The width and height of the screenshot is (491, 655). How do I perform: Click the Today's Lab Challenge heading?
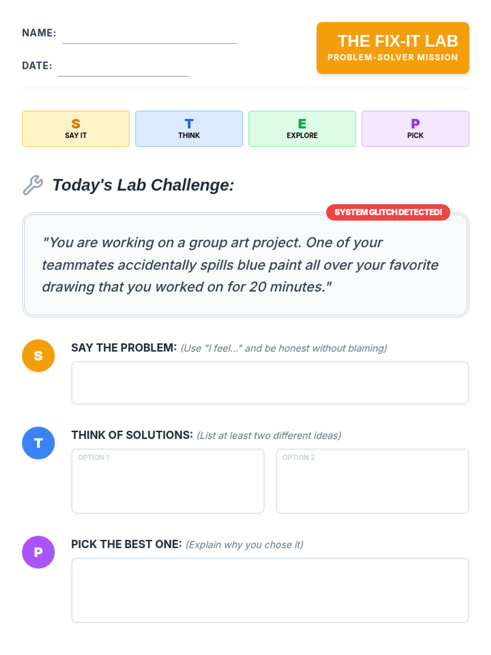click(143, 185)
